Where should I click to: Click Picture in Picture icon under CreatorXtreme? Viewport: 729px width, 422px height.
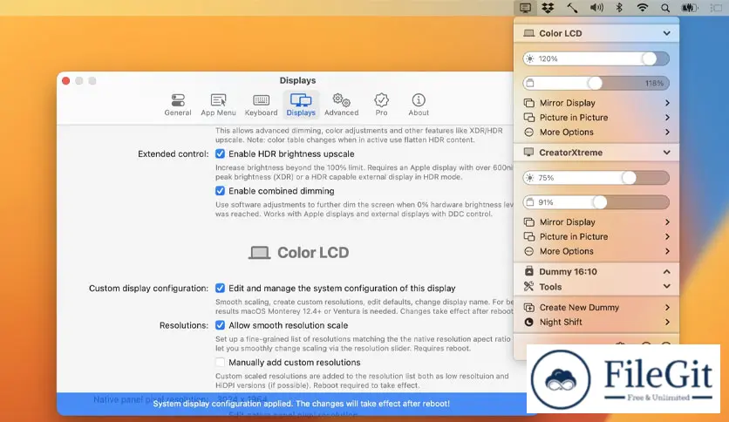tap(528, 236)
